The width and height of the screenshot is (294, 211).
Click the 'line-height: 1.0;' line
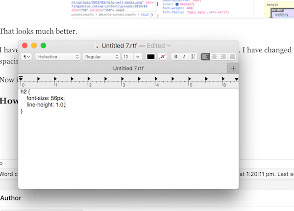click(x=46, y=105)
